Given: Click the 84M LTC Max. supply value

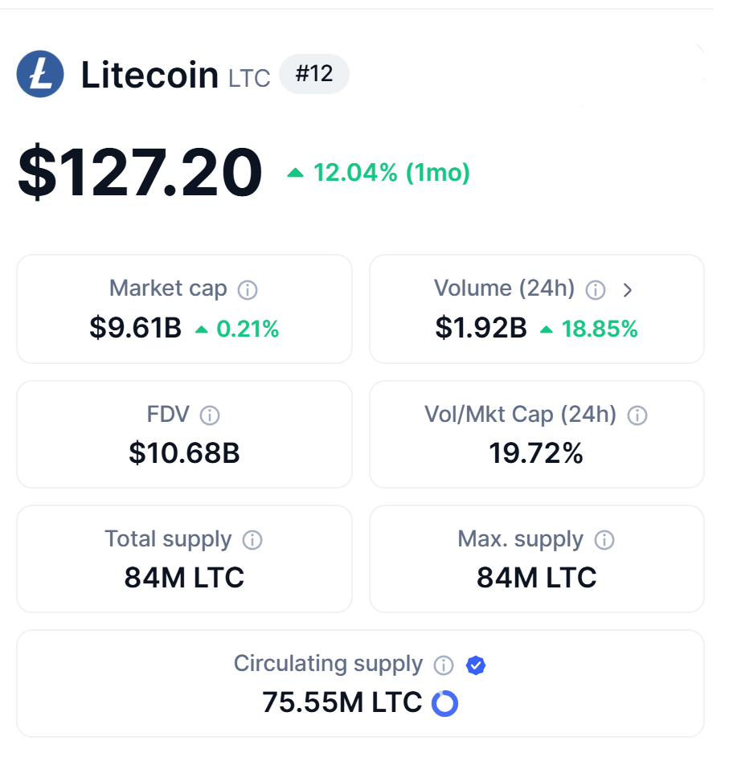Looking at the screenshot, I should (536, 578).
